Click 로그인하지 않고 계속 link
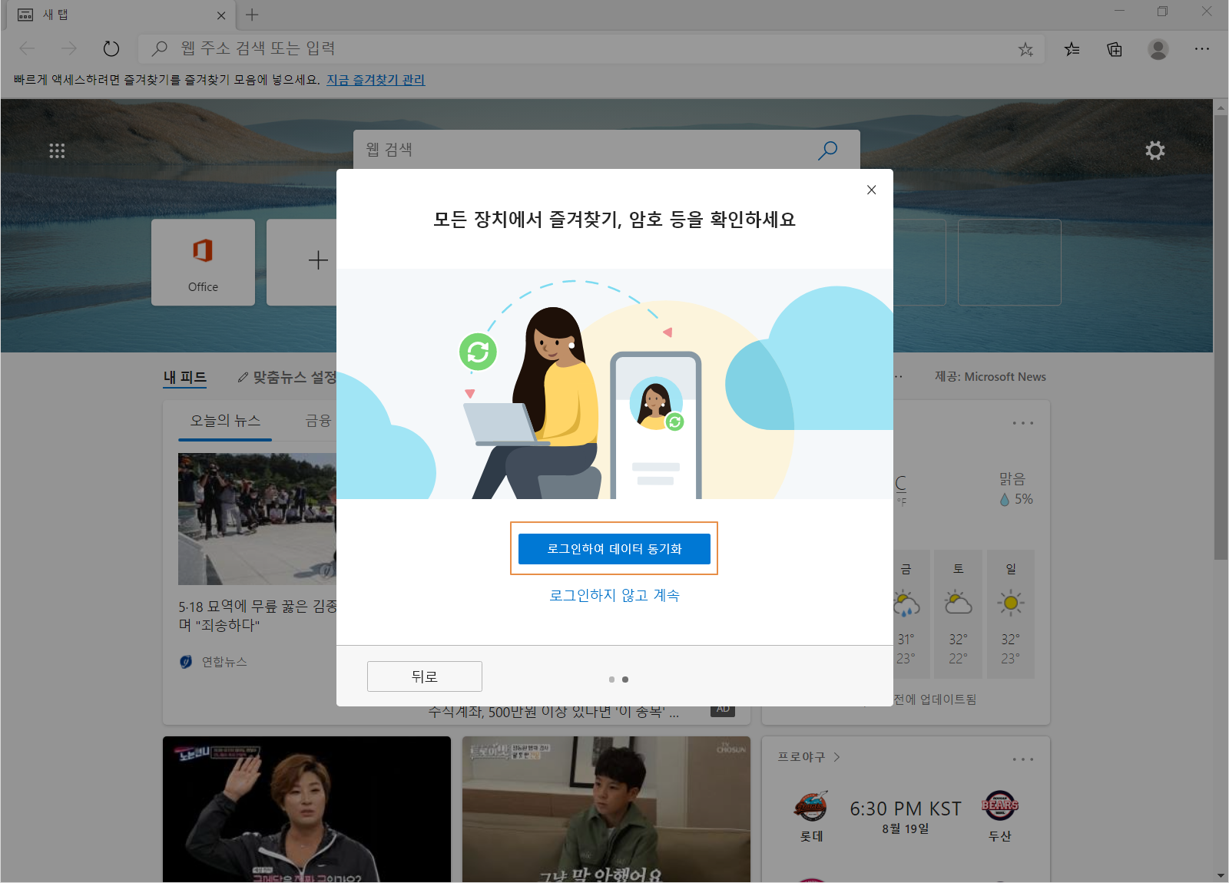Viewport: 1229px width, 883px height. coord(614,595)
